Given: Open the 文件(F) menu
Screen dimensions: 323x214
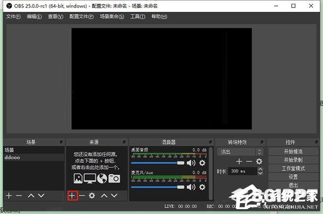Looking at the screenshot, I should point(13,17).
